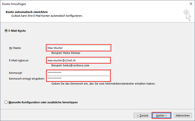Click the "Kennwort:" label text
The height and width of the screenshot is (121, 195).
pyautogui.click(x=16, y=73)
